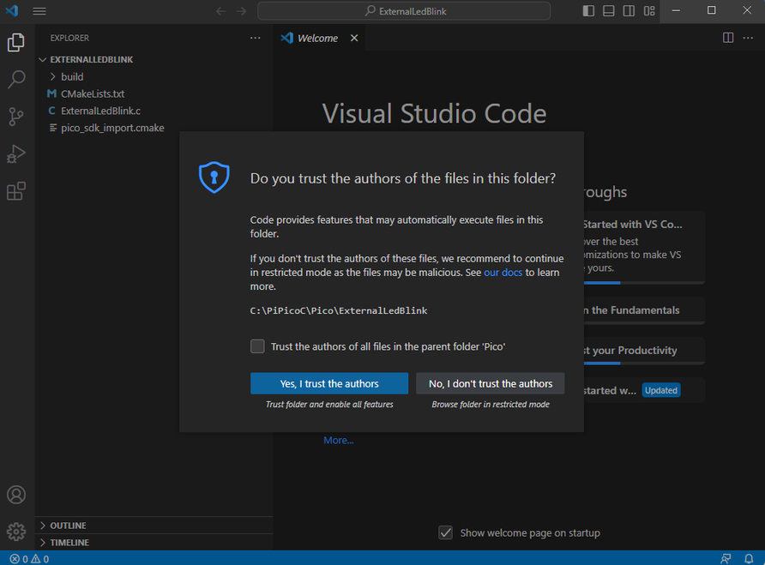The height and width of the screenshot is (565, 765).
Task: Check 'Trust the authors of all files' checkbox
Action: pos(257,346)
